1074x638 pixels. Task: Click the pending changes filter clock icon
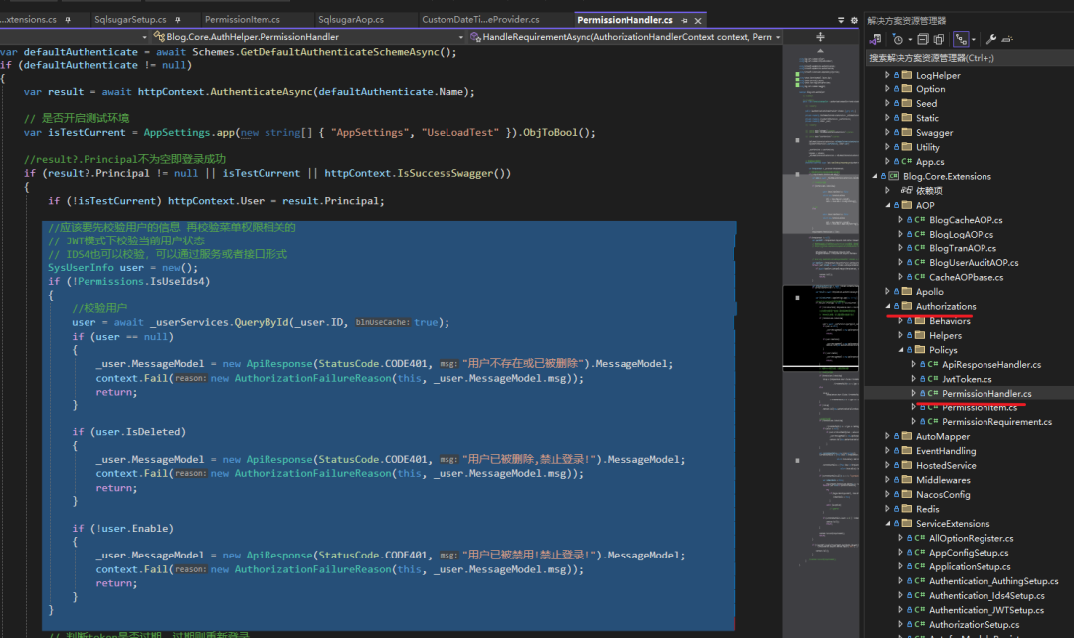(x=897, y=39)
